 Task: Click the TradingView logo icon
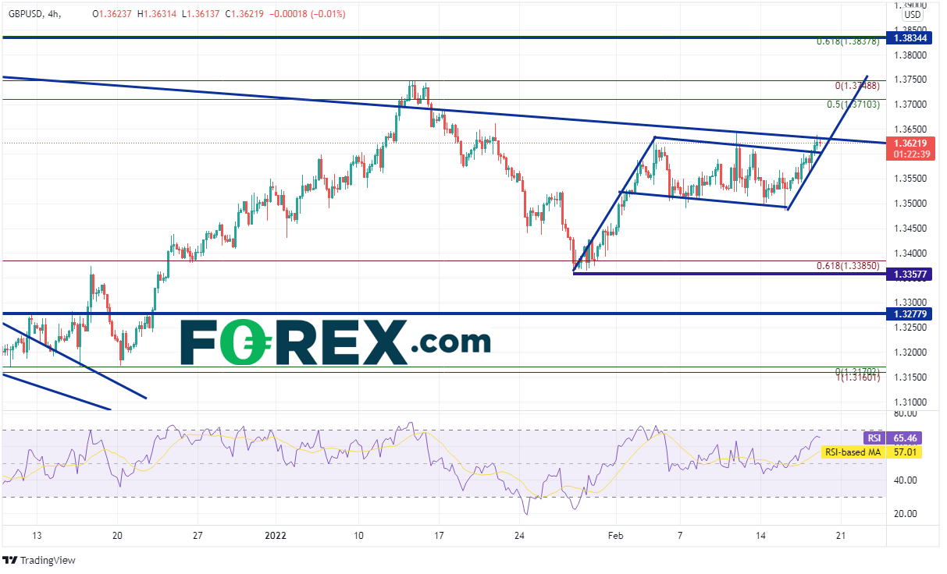point(10,561)
